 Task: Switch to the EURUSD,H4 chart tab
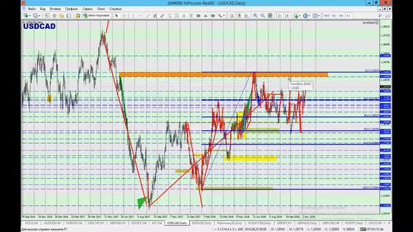[x=74, y=223]
